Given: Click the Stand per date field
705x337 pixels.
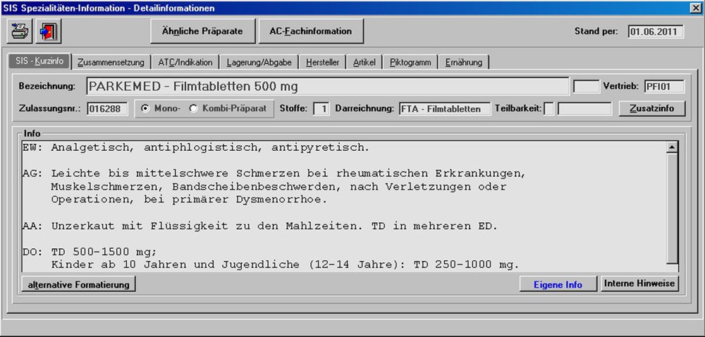Looking at the screenshot, I should click(x=656, y=32).
